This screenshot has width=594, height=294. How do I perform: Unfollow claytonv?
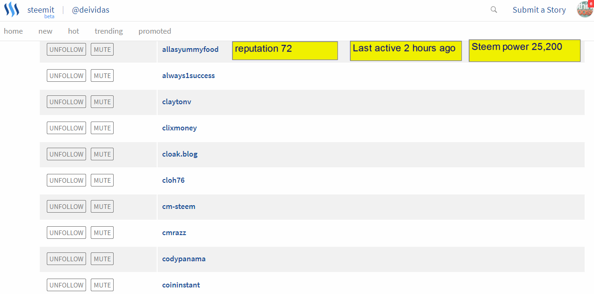(66, 102)
